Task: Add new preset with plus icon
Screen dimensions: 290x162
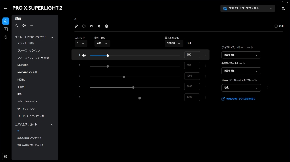Action: (x=32, y=25)
